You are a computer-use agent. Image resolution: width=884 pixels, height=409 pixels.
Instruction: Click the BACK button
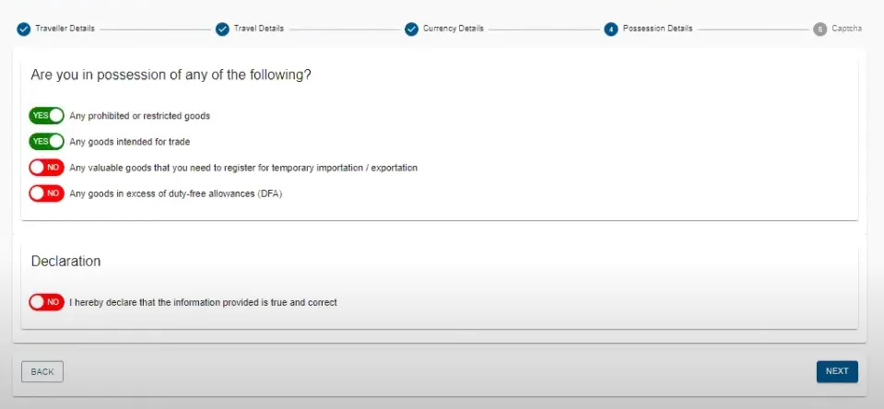tap(42, 372)
